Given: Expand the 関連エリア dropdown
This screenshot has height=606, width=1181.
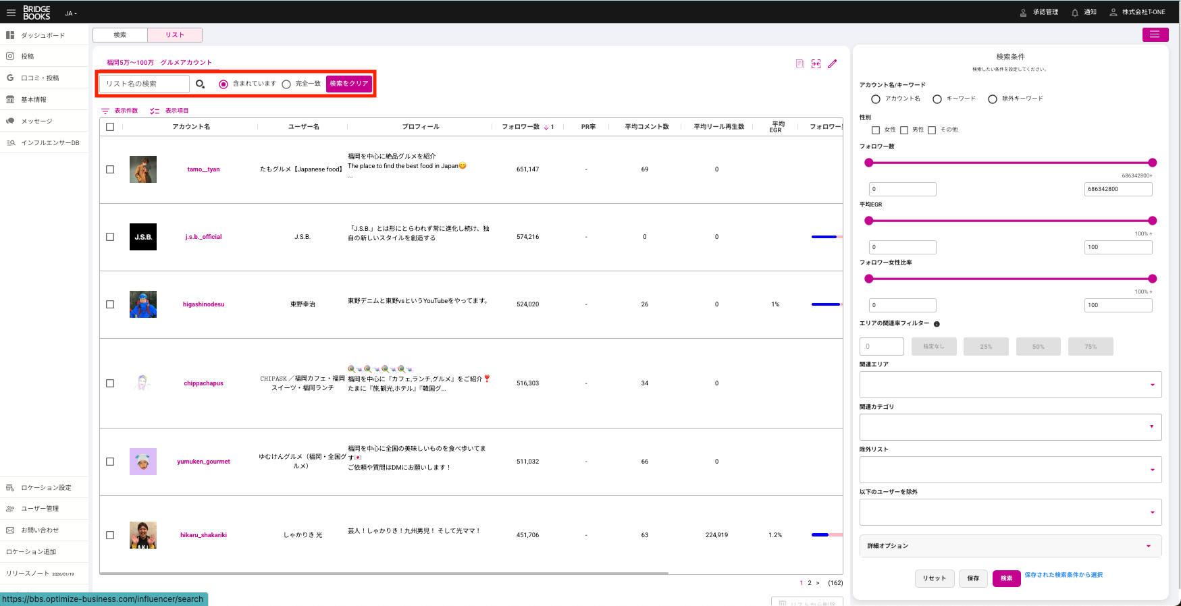Looking at the screenshot, I should (1010, 385).
